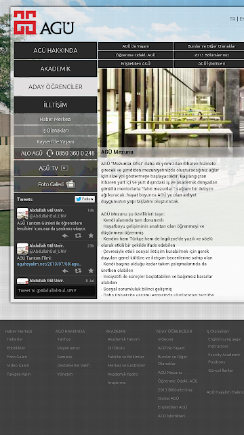Click the AGÜ logo in the header
244x435 pixels.
(44, 22)
